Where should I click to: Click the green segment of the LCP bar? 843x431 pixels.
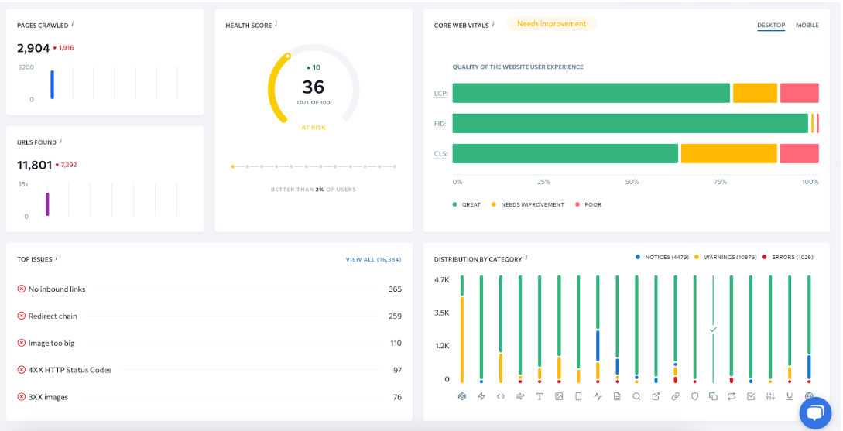pyautogui.click(x=591, y=93)
